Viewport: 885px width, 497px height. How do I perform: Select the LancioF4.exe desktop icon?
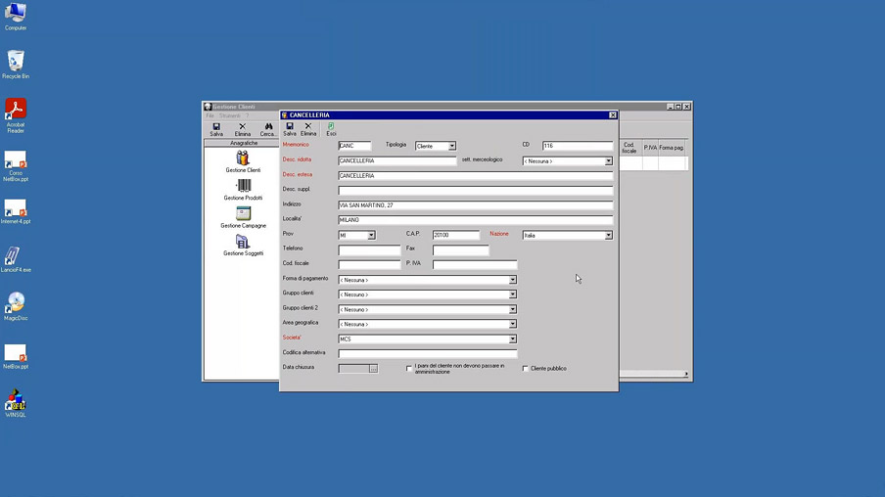click(x=16, y=260)
